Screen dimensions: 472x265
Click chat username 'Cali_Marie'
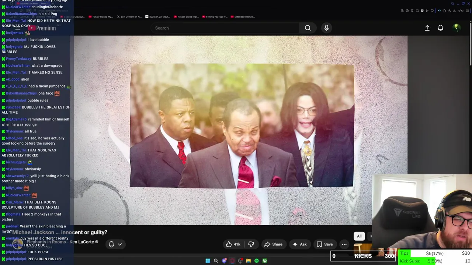pos(14,202)
